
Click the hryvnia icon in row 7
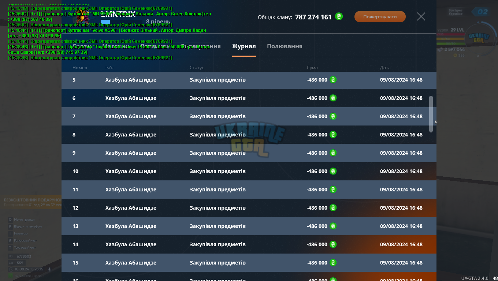(333, 116)
